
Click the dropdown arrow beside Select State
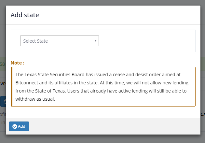[95, 41]
